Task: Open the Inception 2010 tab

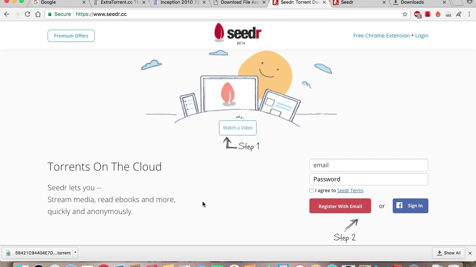Action: (179, 3)
